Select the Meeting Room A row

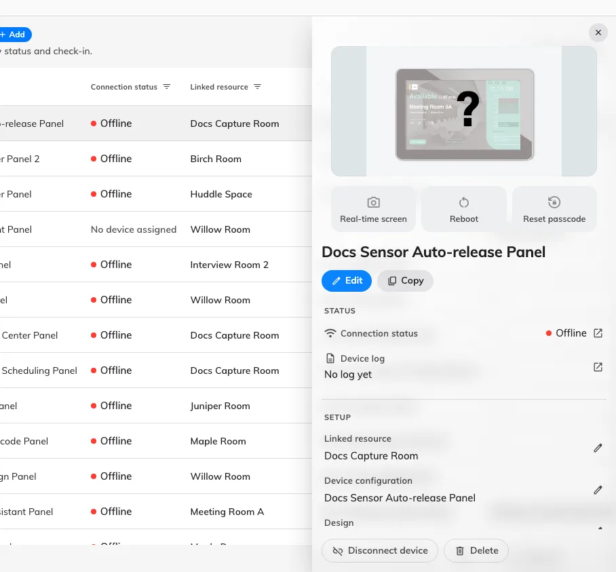(156, 512)
